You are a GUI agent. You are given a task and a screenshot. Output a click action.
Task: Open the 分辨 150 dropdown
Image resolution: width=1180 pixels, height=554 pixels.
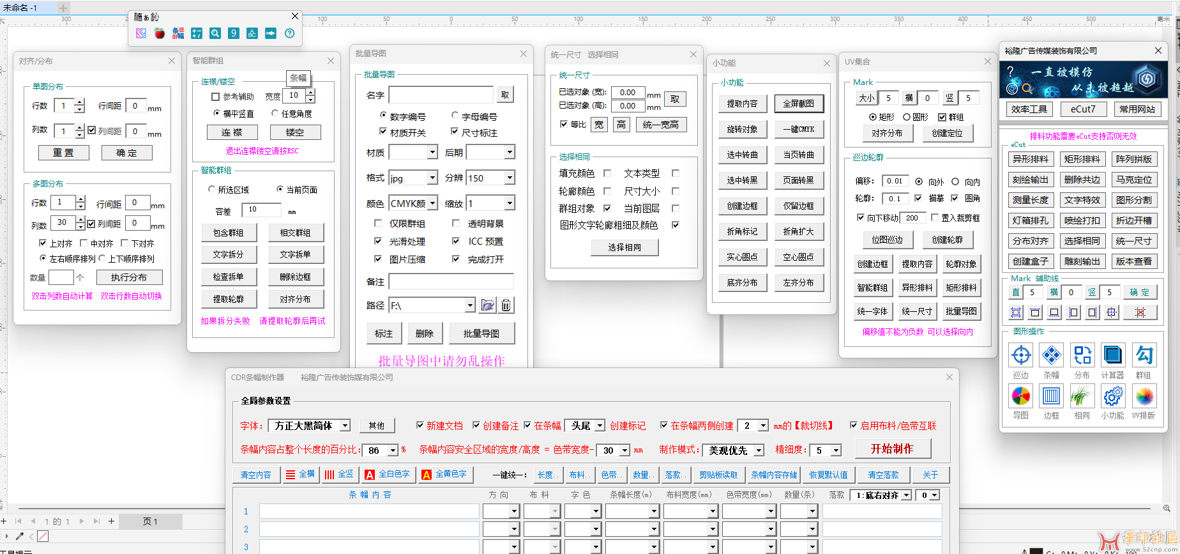[x=510, y=178]
